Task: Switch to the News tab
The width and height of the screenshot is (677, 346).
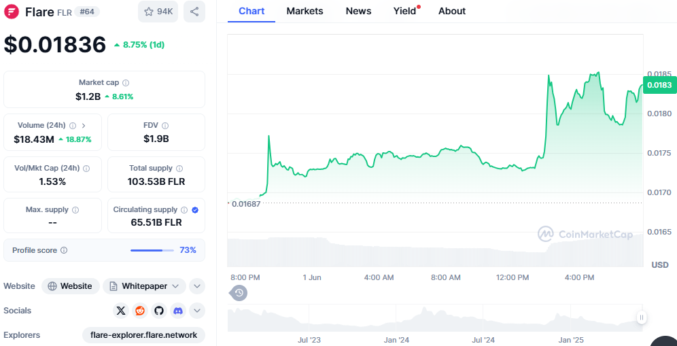Action: tap(358, 12)
